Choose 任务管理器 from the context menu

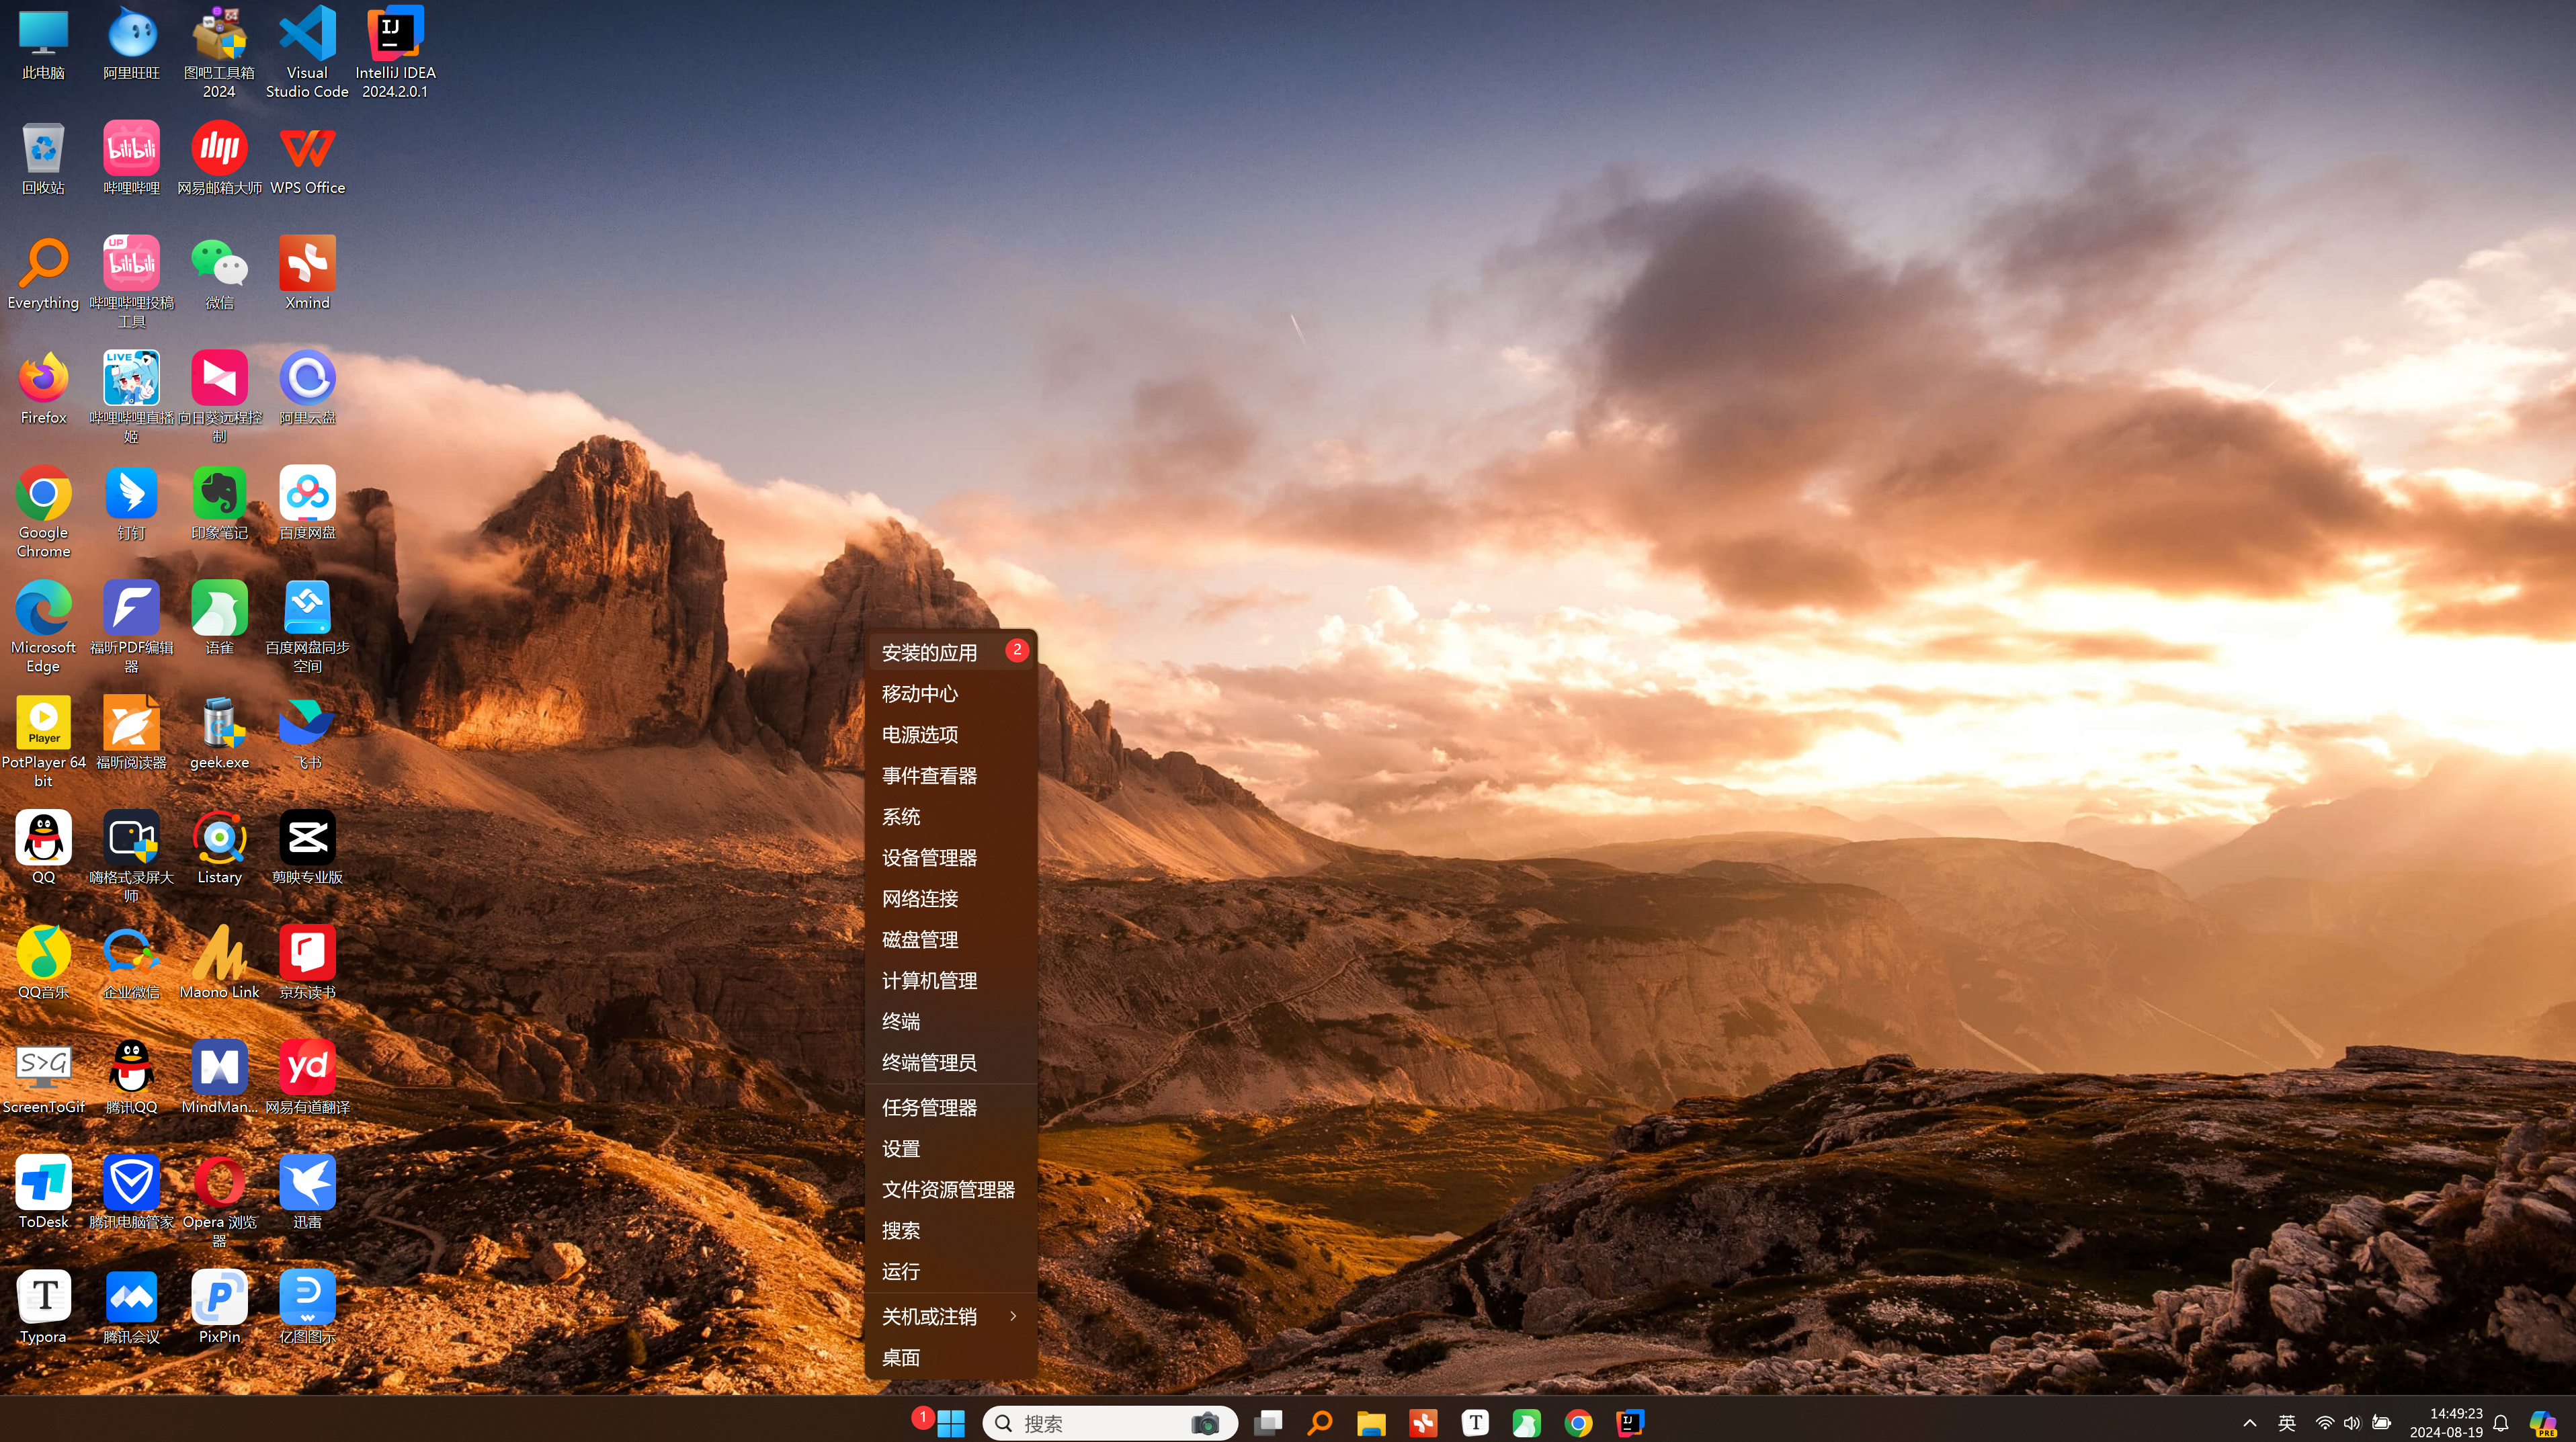coord(929,1107)
